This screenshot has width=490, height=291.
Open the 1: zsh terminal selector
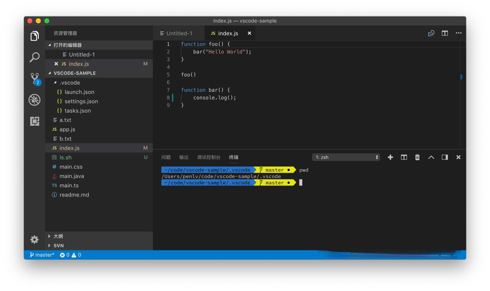346,157
